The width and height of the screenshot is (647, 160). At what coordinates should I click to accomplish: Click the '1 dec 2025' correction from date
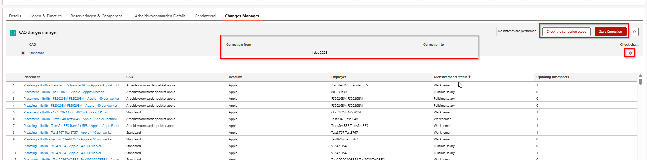point(319,53)
